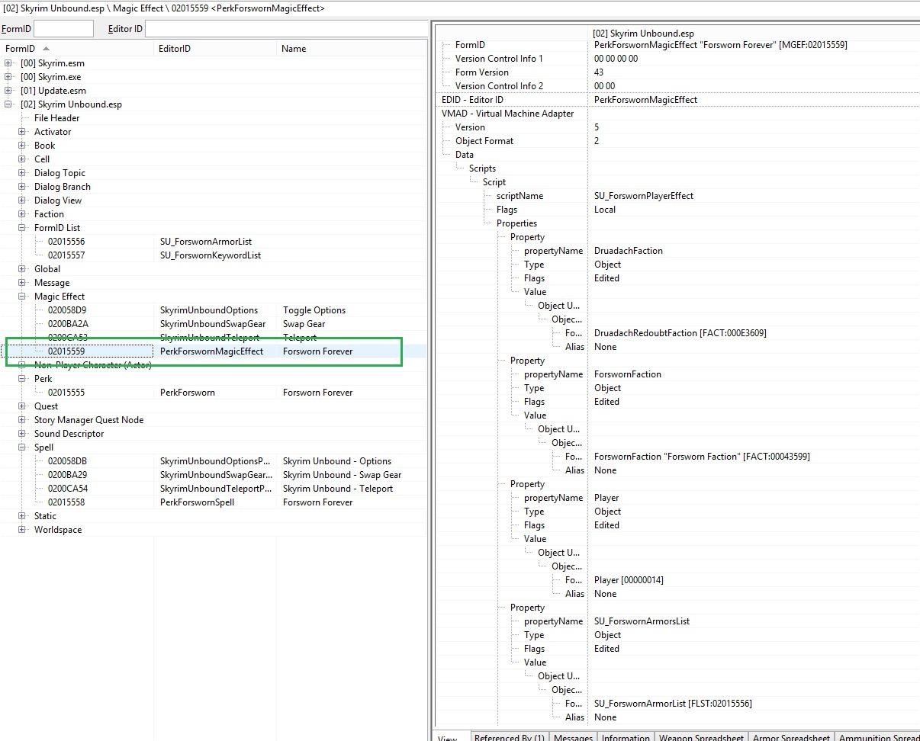Expand the Global group
Image resolution: width=920 pixels, height=741 pixels.
pyautogui.click(x=22, y=269)
